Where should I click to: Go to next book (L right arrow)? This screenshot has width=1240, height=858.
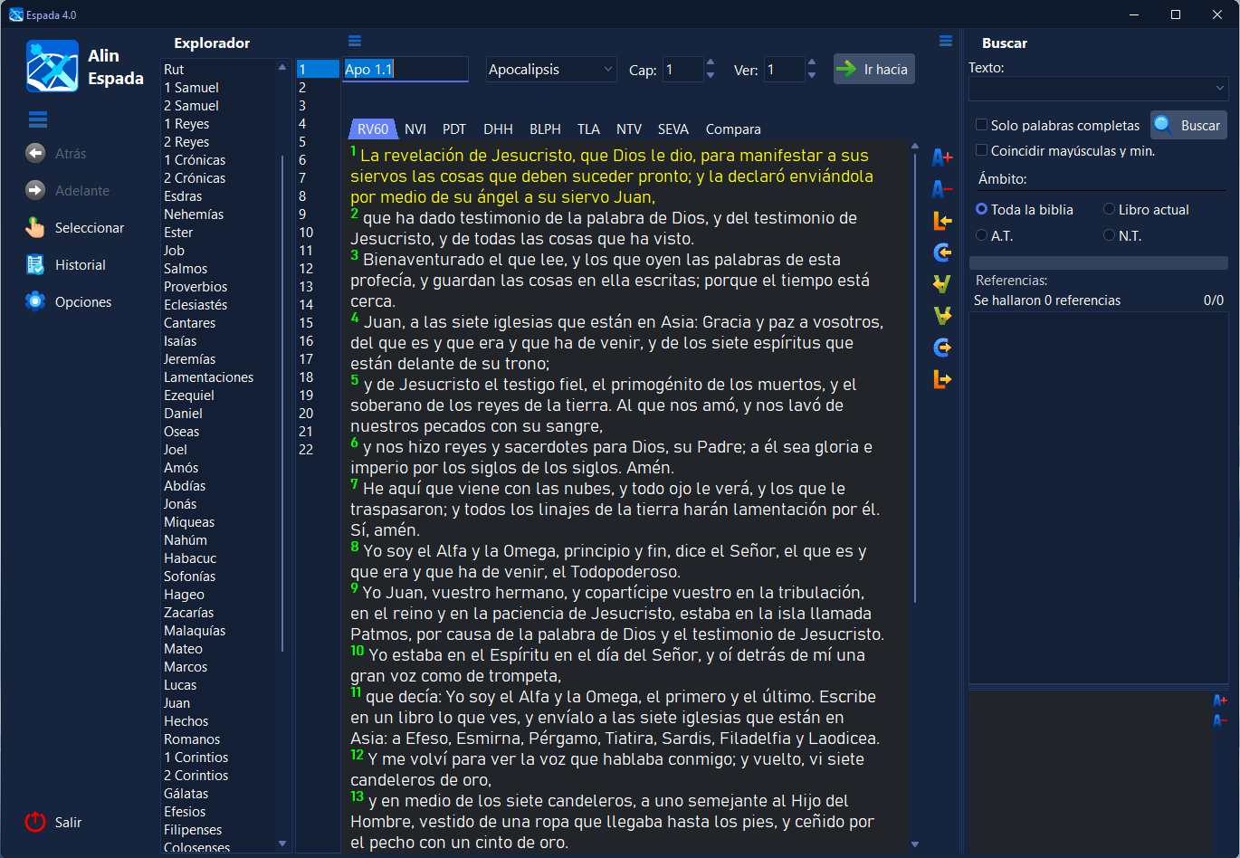[941, 380]
